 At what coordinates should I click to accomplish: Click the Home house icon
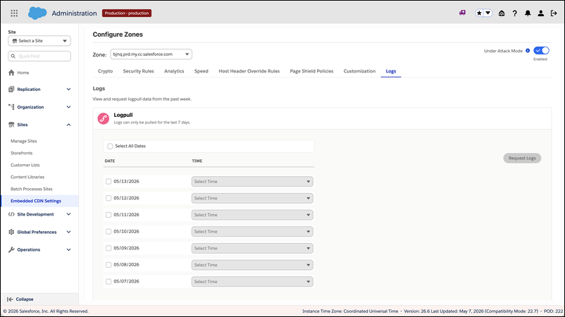click(11, 73)
